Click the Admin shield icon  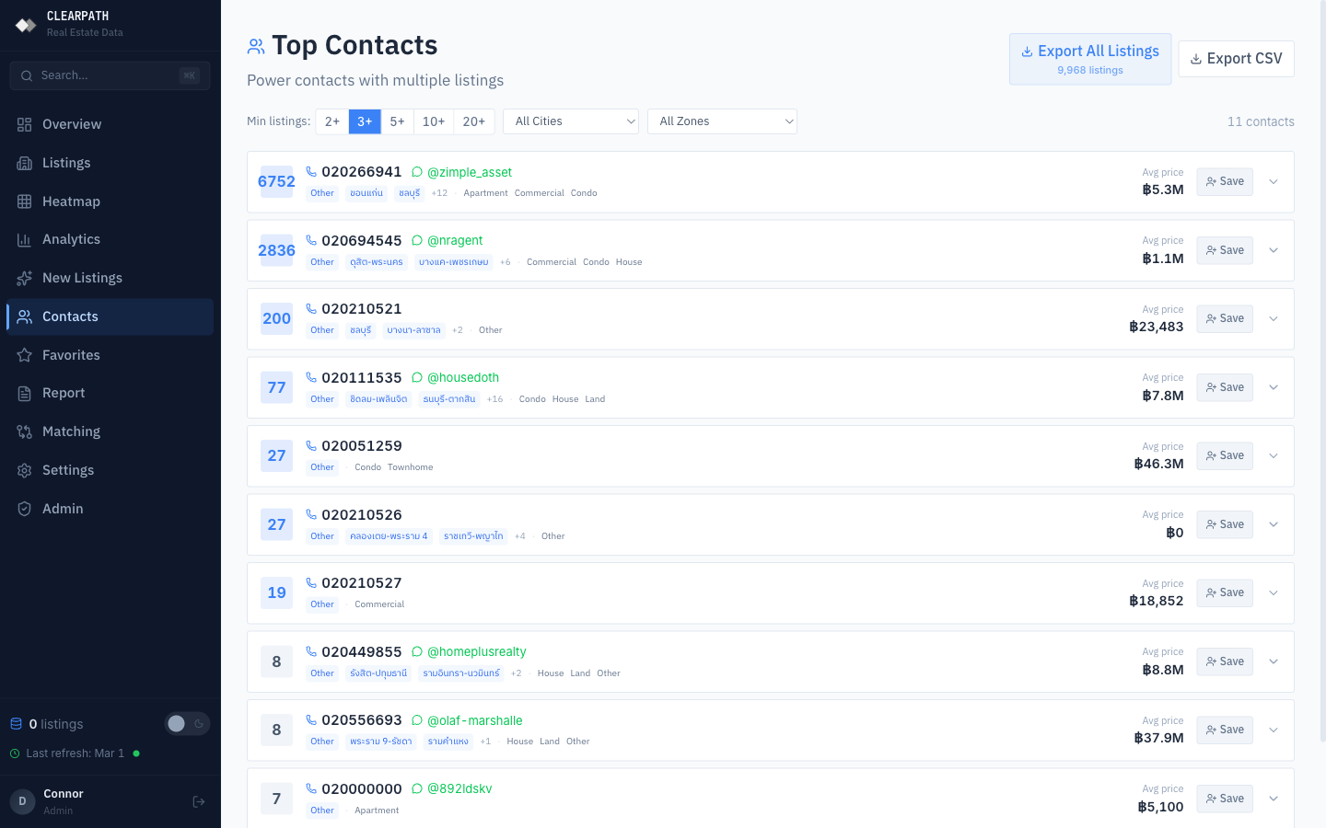coord(25,509)
